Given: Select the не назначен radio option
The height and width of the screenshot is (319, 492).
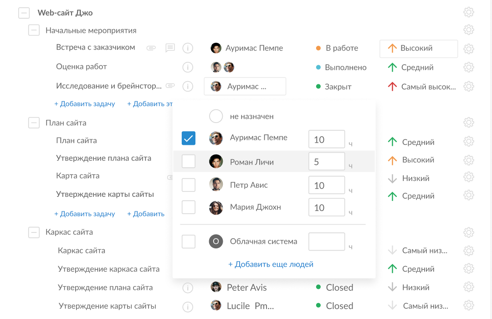Looking at the screenshot, I should [216, 116].
